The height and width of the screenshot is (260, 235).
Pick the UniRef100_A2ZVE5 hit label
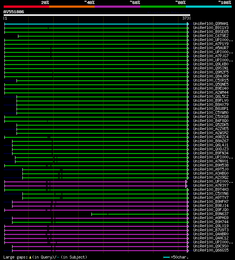click(211, 129)
